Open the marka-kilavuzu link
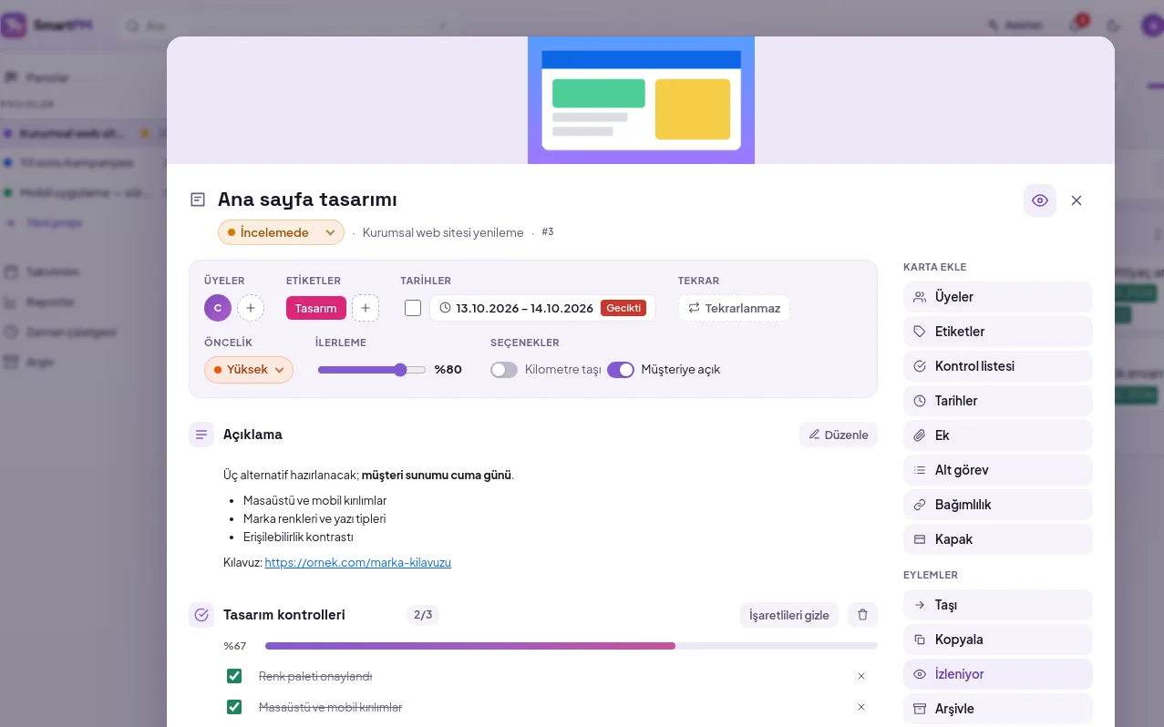 click(x=357, y=563)
